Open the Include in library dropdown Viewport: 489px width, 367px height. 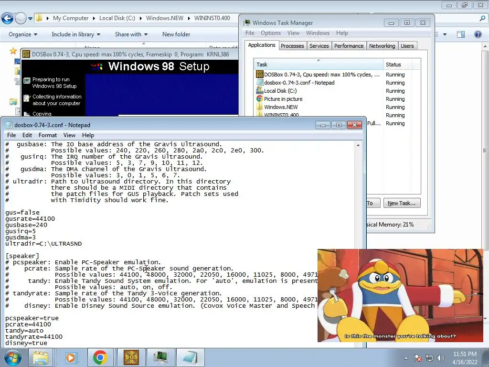tap(76, 34)
